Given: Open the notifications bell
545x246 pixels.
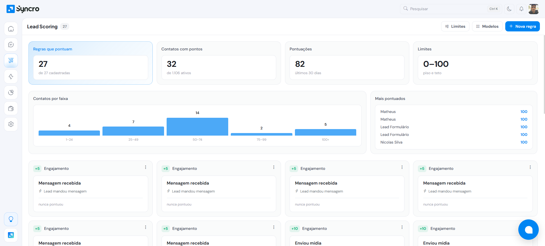Looking at the screenshot, I should point(521,9).
